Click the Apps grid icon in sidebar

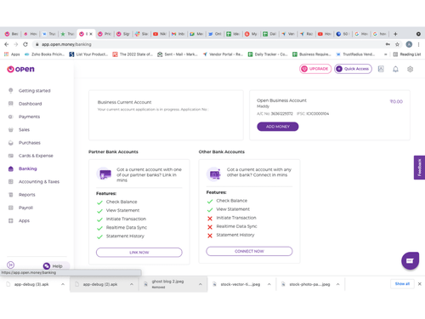pos(11,220)
